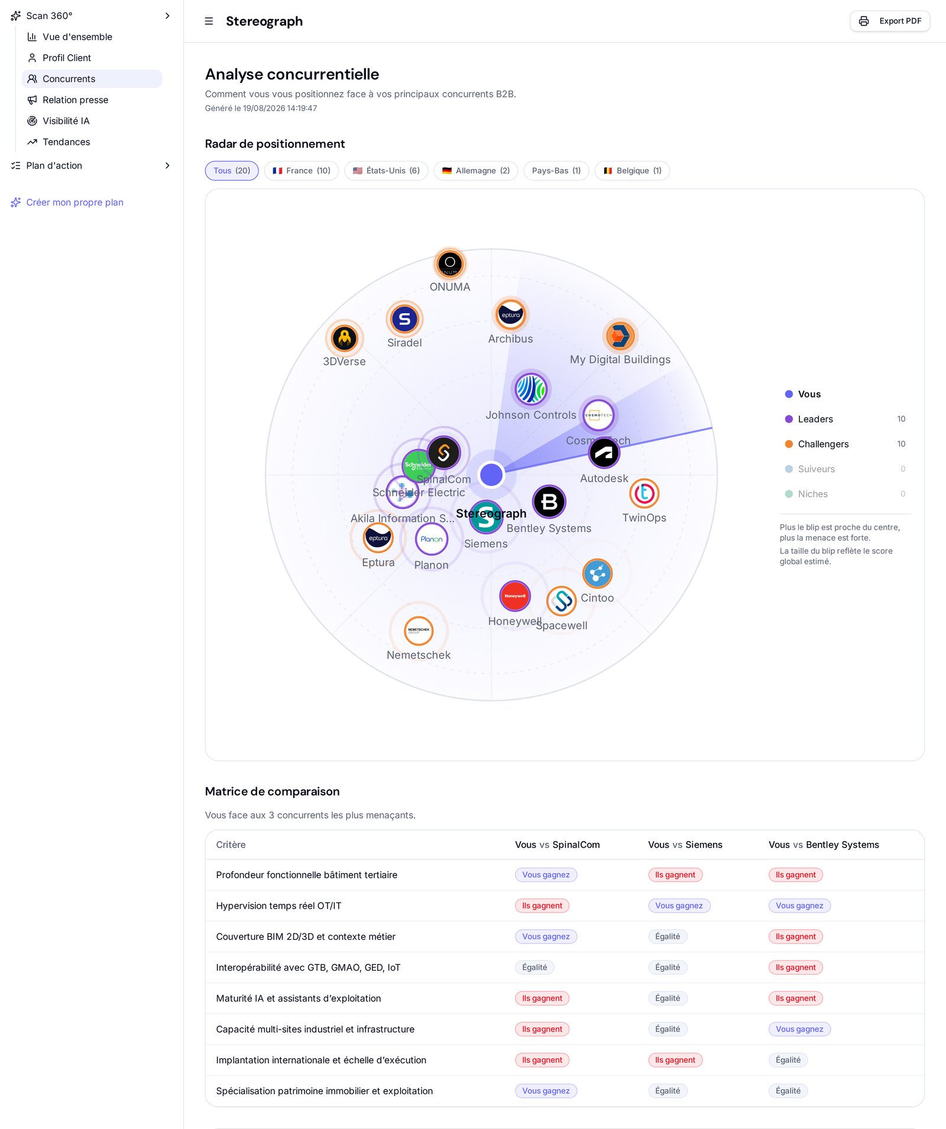Click the Export PDF button

pos(890,21)
